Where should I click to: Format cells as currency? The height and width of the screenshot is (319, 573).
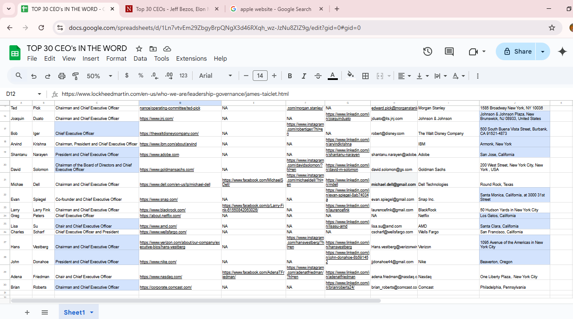(127, 76)
